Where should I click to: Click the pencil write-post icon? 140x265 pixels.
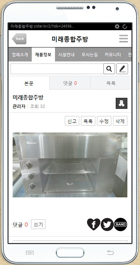click(122, 69)
